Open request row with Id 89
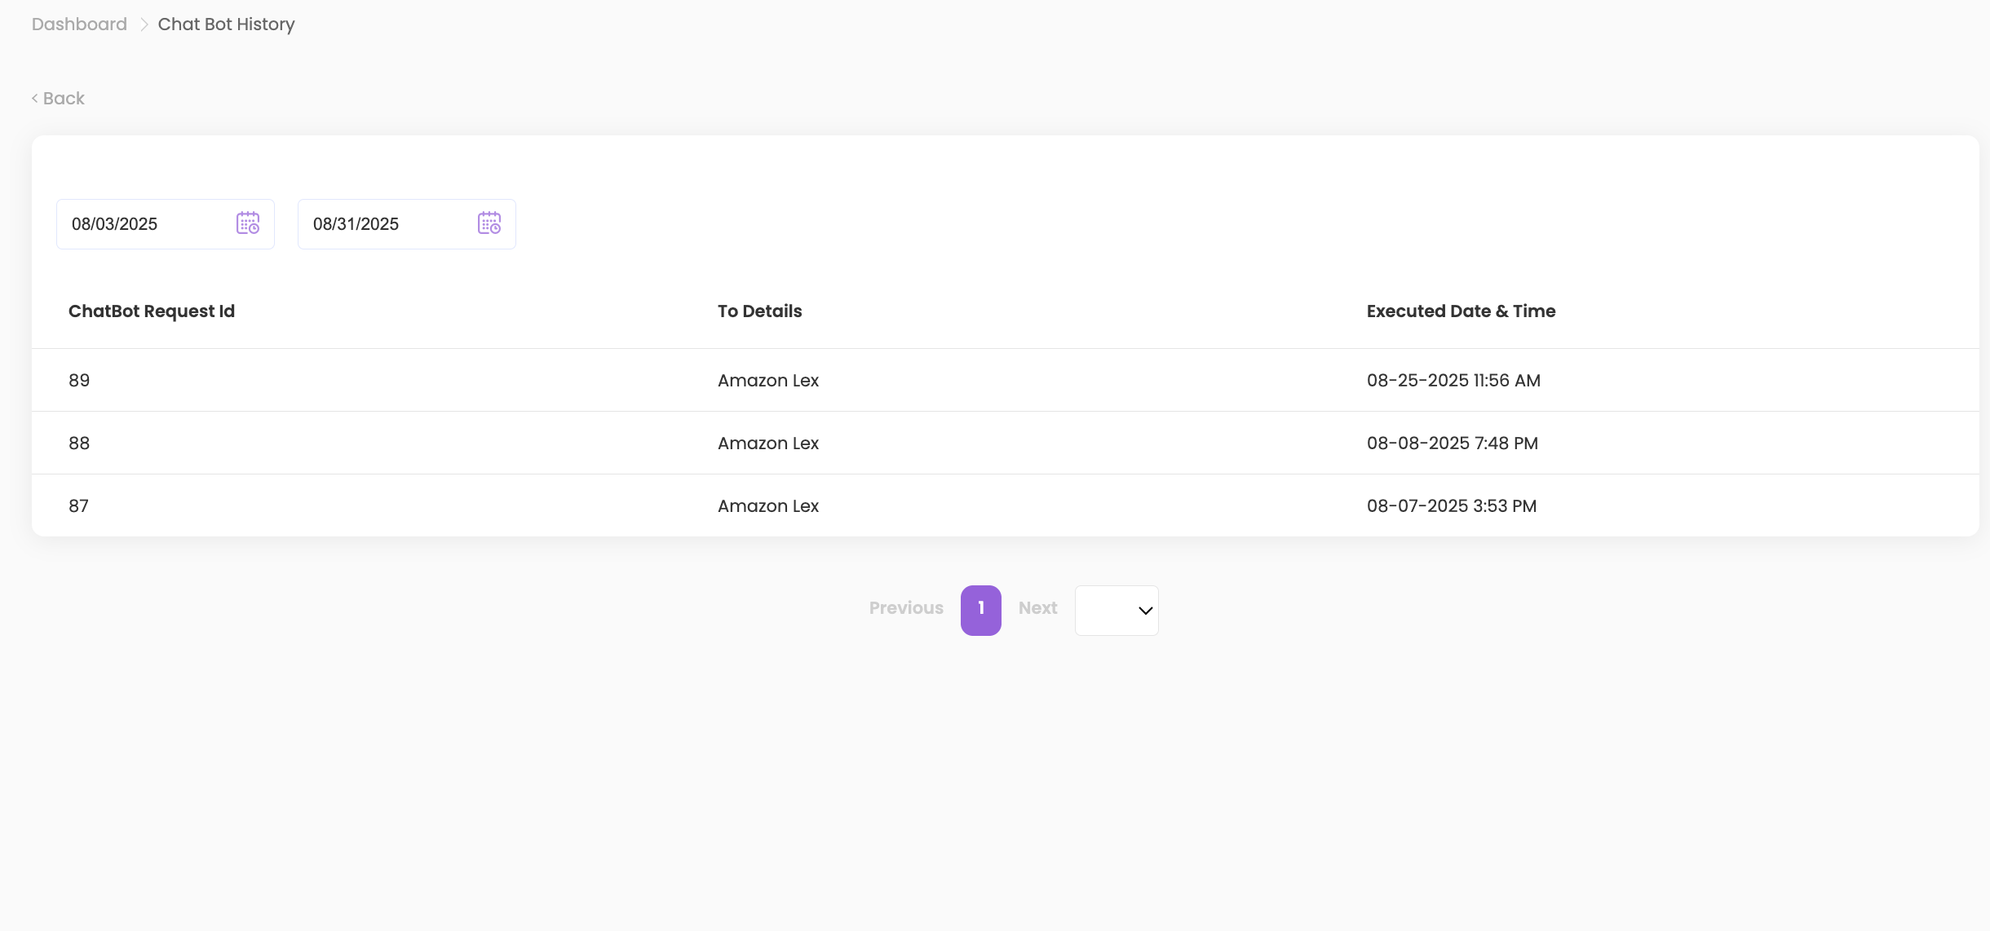1990x931 pixels. pyautogui.click(x=79, y=381)
